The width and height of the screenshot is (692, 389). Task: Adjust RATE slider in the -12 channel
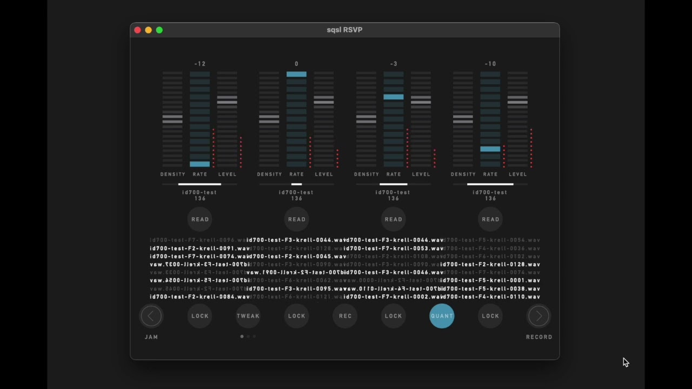point(199,119)
